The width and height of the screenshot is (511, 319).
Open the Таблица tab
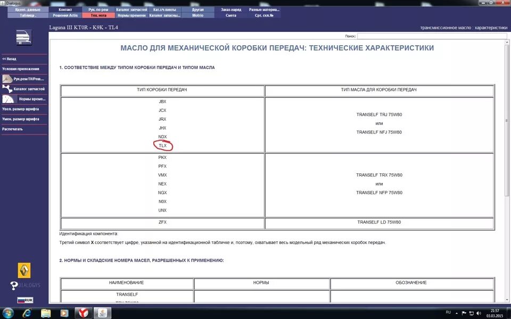tap(28, 15)
